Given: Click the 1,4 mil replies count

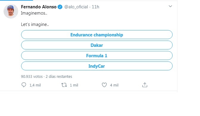Looking at the screenshot, I should click(35, 85).
